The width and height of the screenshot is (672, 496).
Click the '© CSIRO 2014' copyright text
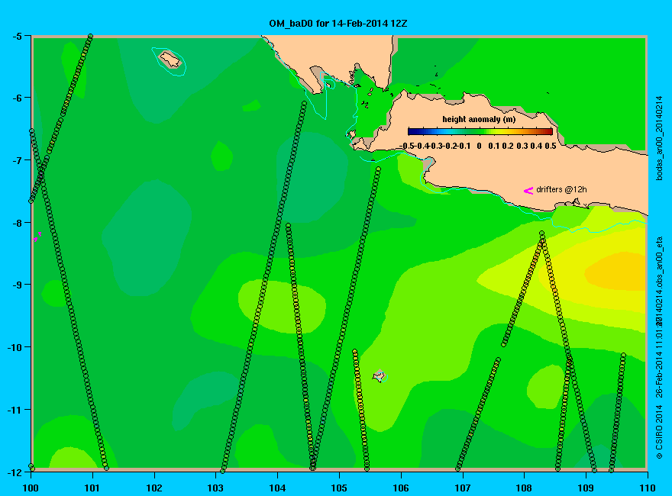pyautogui.click(x=660, y=432)
